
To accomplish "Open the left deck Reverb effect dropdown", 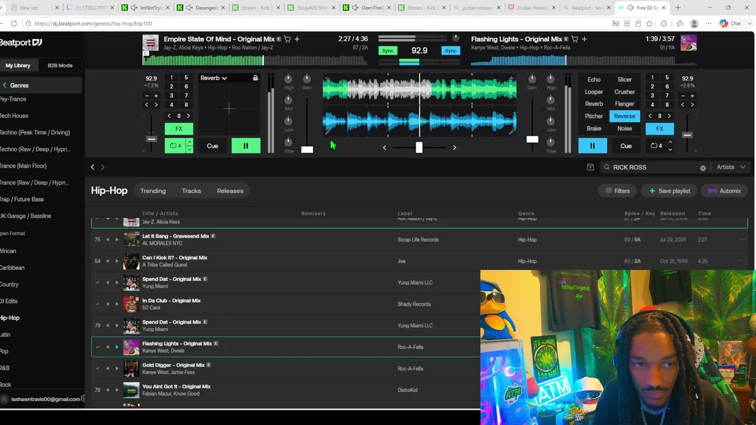I will pos(214,78).
